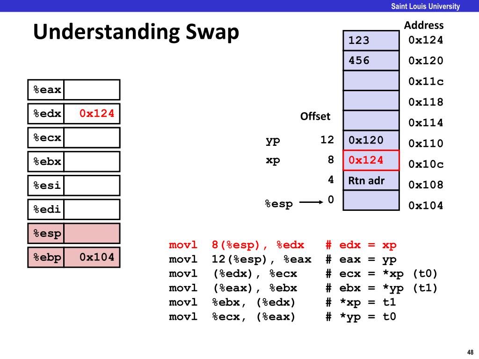Click the address label 0x108
Image resolution: width=479 pixels, height=359 pixels.
426,185
